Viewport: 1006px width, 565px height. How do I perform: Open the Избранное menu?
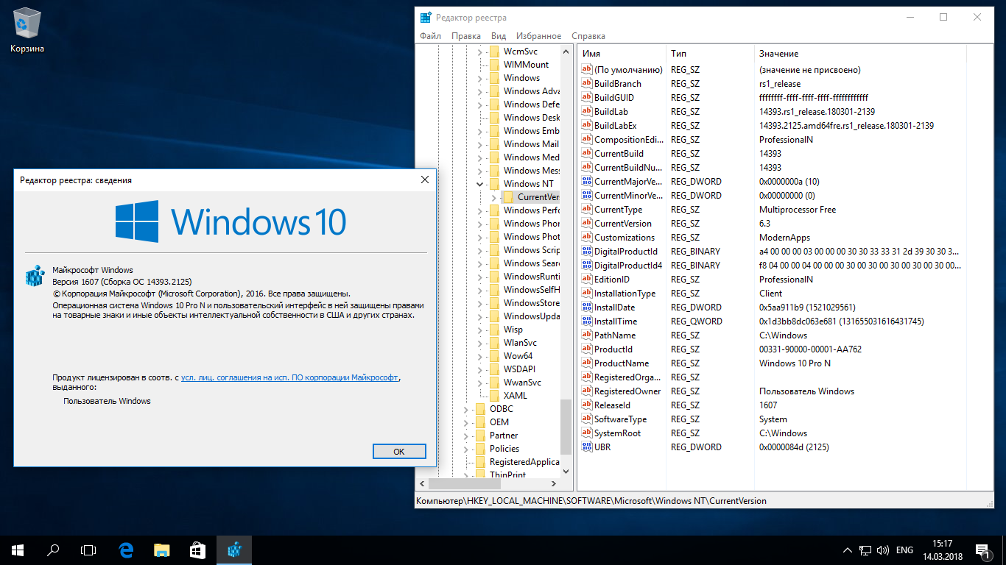538,36
